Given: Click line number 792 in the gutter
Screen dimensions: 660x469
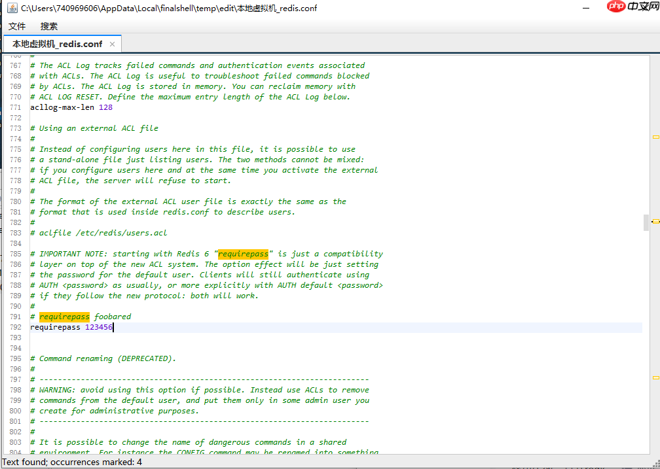Looking at the screenshot, I should coord(16,327).
